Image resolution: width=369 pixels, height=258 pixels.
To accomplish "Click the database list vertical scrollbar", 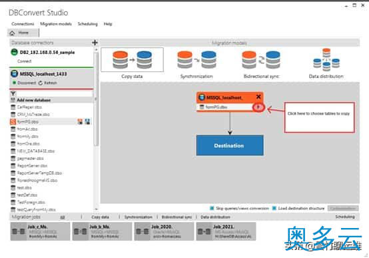I will click(x=96, y=99).
